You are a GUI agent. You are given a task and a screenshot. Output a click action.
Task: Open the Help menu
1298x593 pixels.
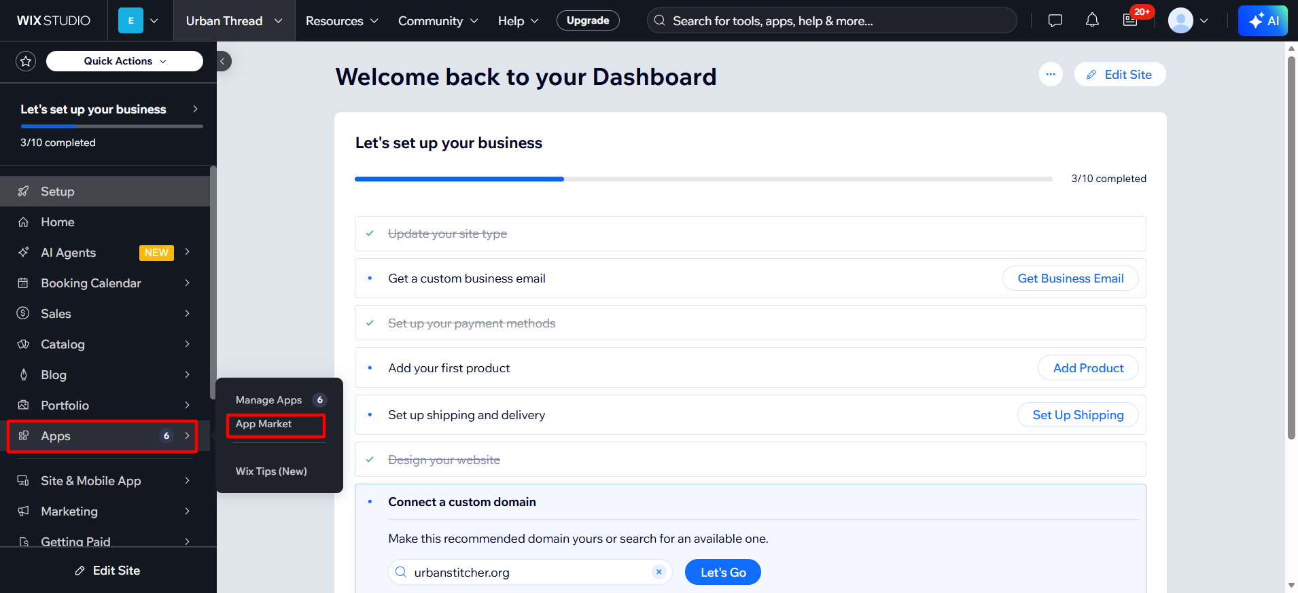click(x=519, y=21)
